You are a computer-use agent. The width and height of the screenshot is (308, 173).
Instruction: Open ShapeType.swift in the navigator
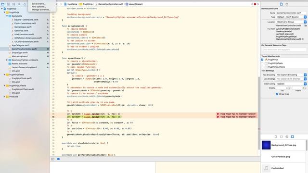tap(20, 52)
